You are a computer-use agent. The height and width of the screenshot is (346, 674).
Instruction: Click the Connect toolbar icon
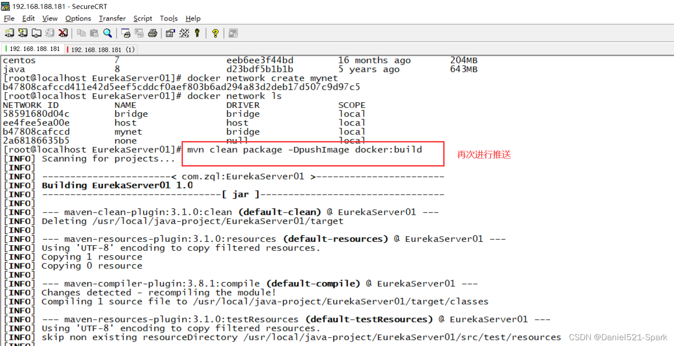pos(9,33)
